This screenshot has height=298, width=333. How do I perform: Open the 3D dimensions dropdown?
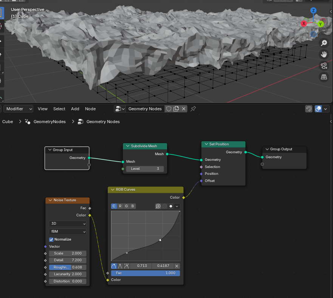coord(68,224)
